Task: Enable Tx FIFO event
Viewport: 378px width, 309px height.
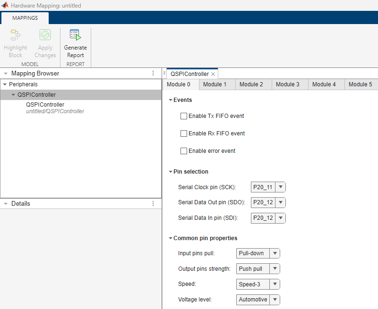Action: [184, 116]
